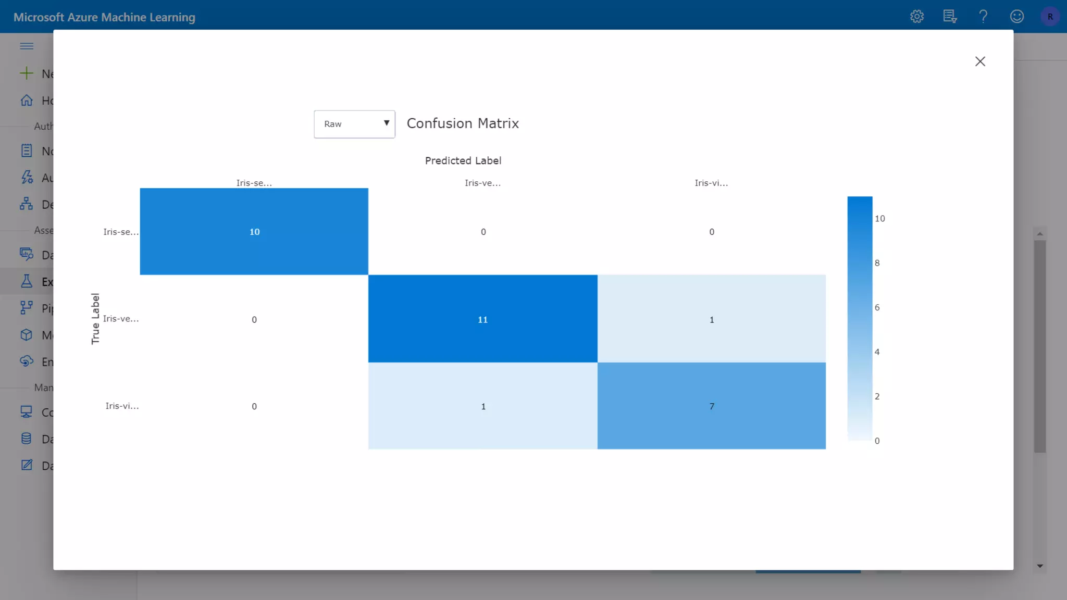Toggle the hamburger navigation menu
This screenshot has width=1067, height=600.
(27, 46)
